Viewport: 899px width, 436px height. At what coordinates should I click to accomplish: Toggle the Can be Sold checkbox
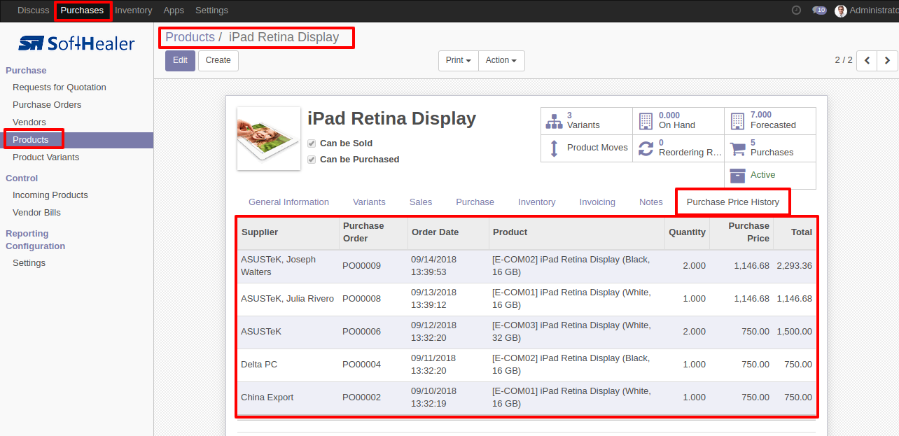(312, 143)
